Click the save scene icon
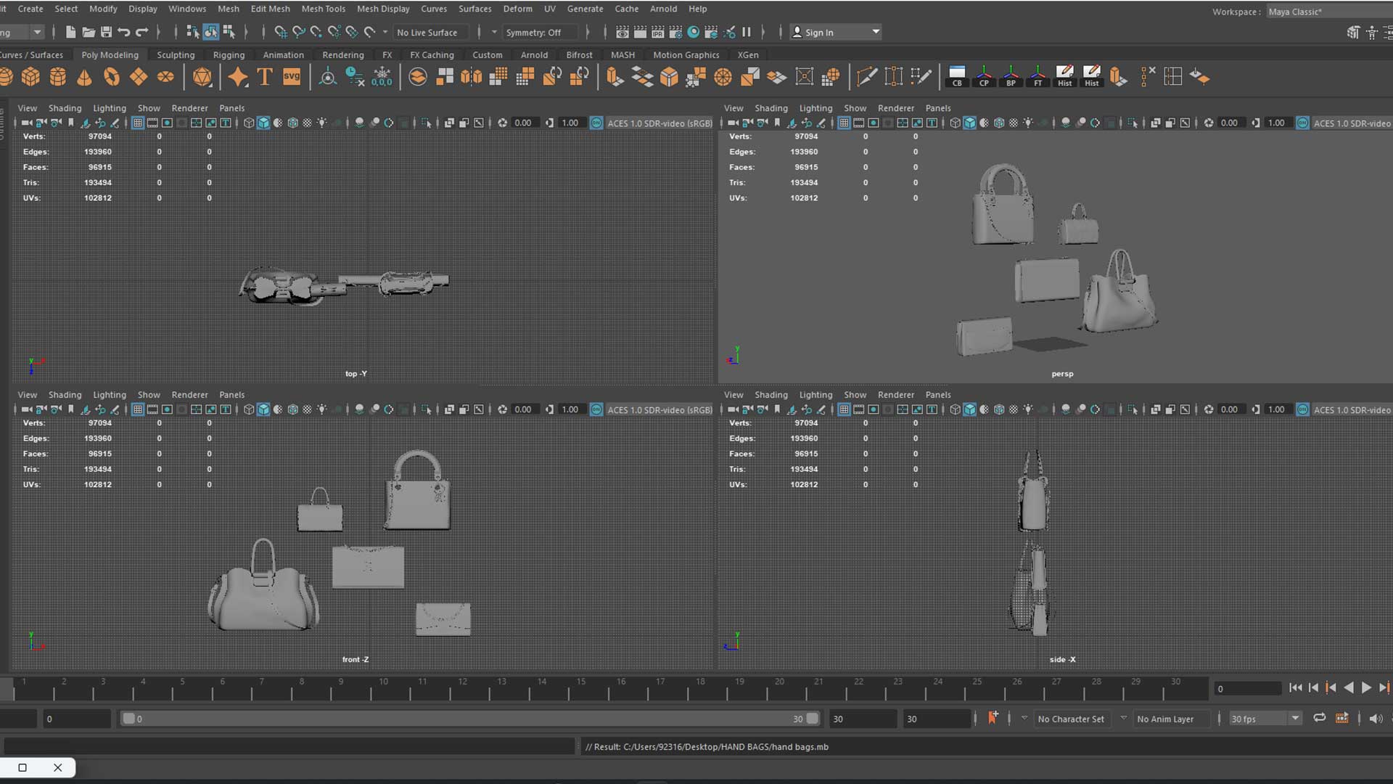 tap(106, 32)
